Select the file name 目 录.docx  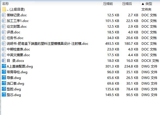(x=16, y=61)
